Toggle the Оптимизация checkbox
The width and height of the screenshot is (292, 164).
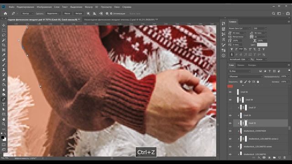111,14
